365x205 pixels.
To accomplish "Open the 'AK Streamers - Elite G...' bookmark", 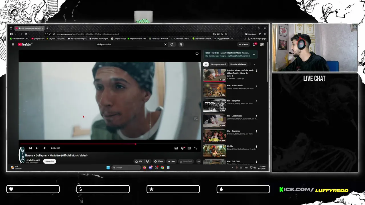I will tap(180, 39).
